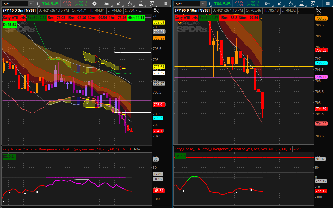
Task: Open the 10m timeframe selector
Action: coord(267,3)
